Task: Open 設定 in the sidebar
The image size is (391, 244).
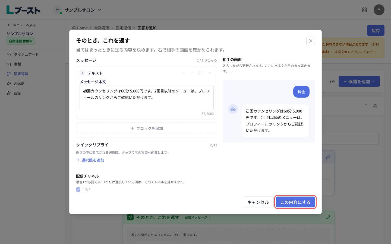Action: [x=17, y=93]
